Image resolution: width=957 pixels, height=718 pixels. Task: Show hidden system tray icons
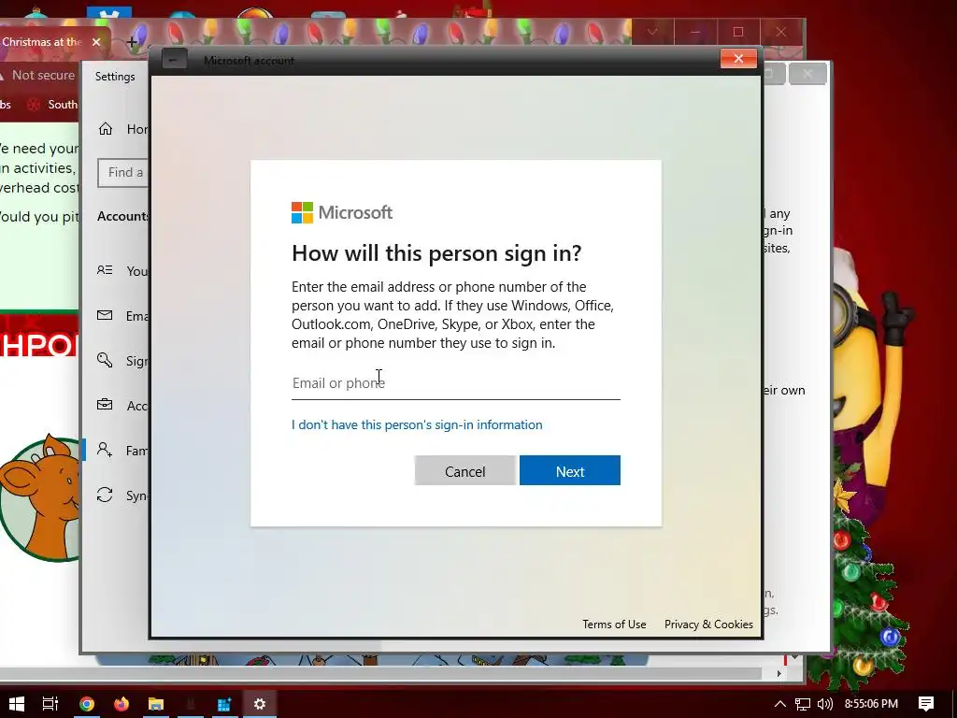(780, 704)
